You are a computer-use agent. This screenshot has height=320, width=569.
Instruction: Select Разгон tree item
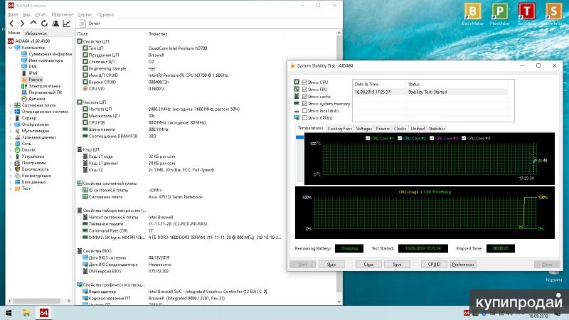coord(36,80)
